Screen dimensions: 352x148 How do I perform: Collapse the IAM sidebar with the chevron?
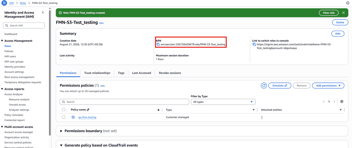43,12
